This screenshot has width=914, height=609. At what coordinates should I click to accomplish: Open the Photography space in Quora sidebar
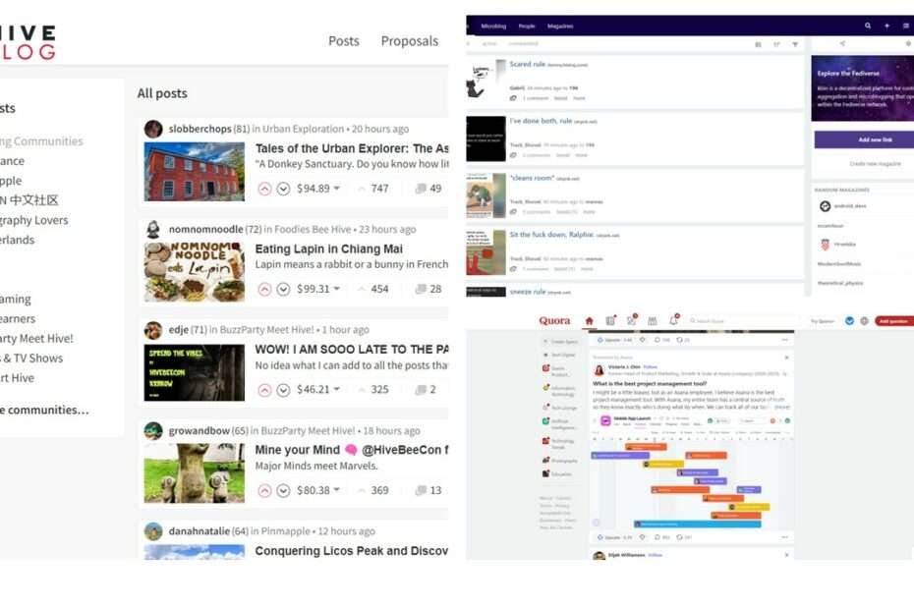[559, 461]
